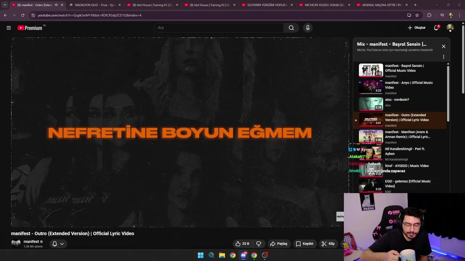Open Chrome three-dot menu
Screen dimensions: 465x261
point(459,15)
